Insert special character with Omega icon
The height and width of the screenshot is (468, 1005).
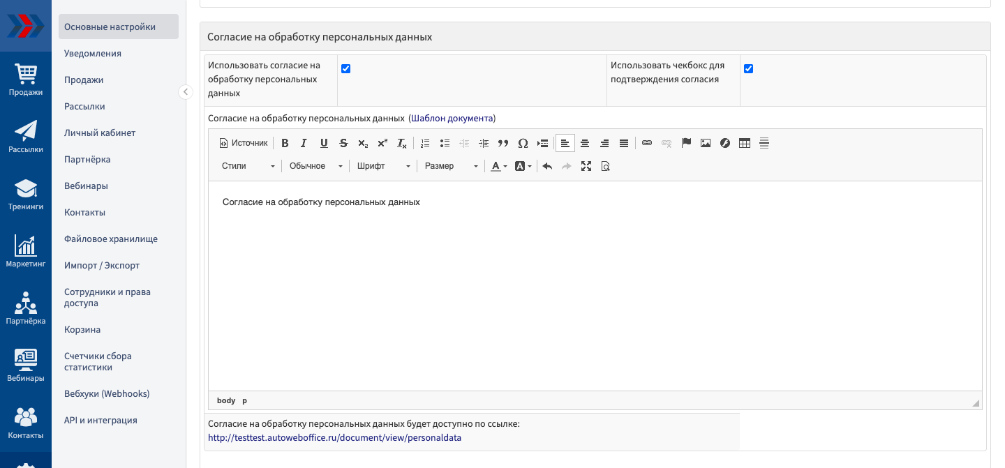523,143
